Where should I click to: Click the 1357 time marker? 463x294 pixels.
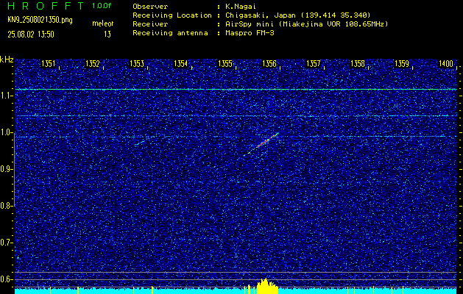click(x=314, y=63)
